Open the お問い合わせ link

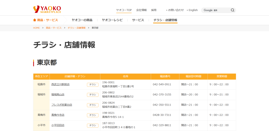coord(176,10)
